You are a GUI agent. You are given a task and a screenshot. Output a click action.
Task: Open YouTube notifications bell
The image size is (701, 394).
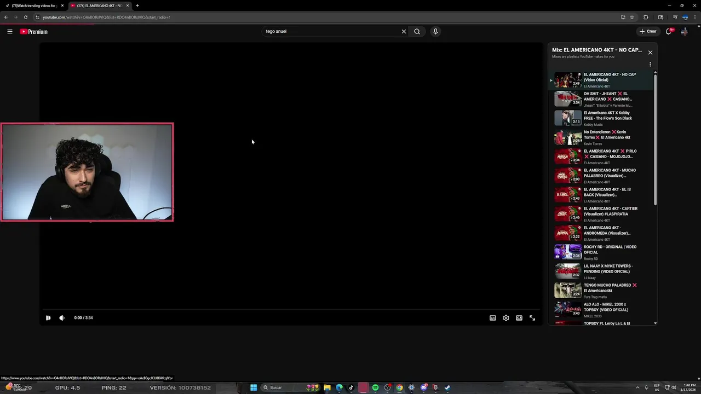[x=669, y=31]
